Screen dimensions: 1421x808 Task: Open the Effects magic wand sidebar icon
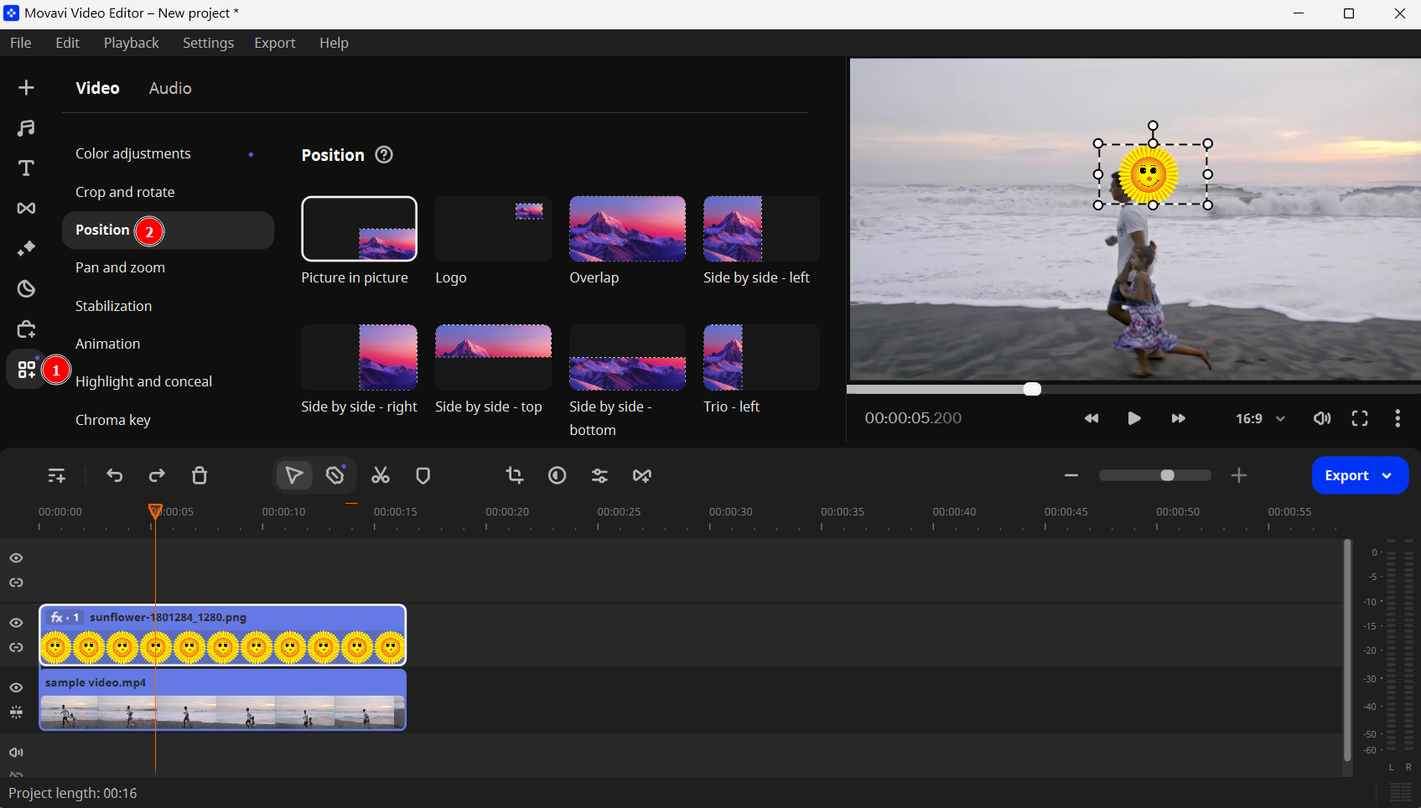[x=26, y=248]
